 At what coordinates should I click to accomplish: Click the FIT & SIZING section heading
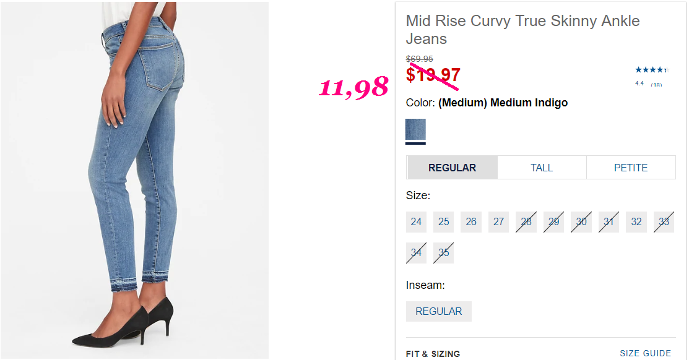(x=433, y=354)
